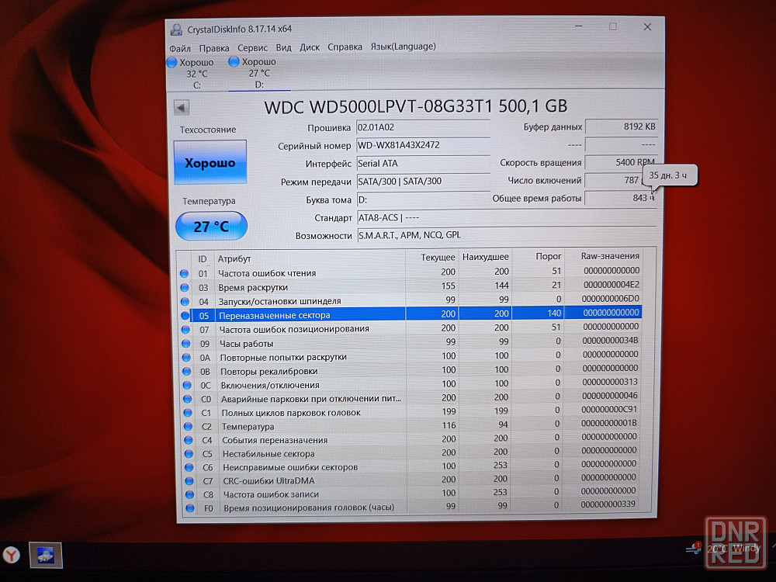Click the Режим передачи SATA/300 field
The height and width of the screenshot is (582, 776).
click(x=423, y=181)
